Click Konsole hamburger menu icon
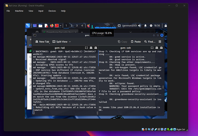This screenshot has width=198, height=136. pyautogui.click(x=160, y=42)
